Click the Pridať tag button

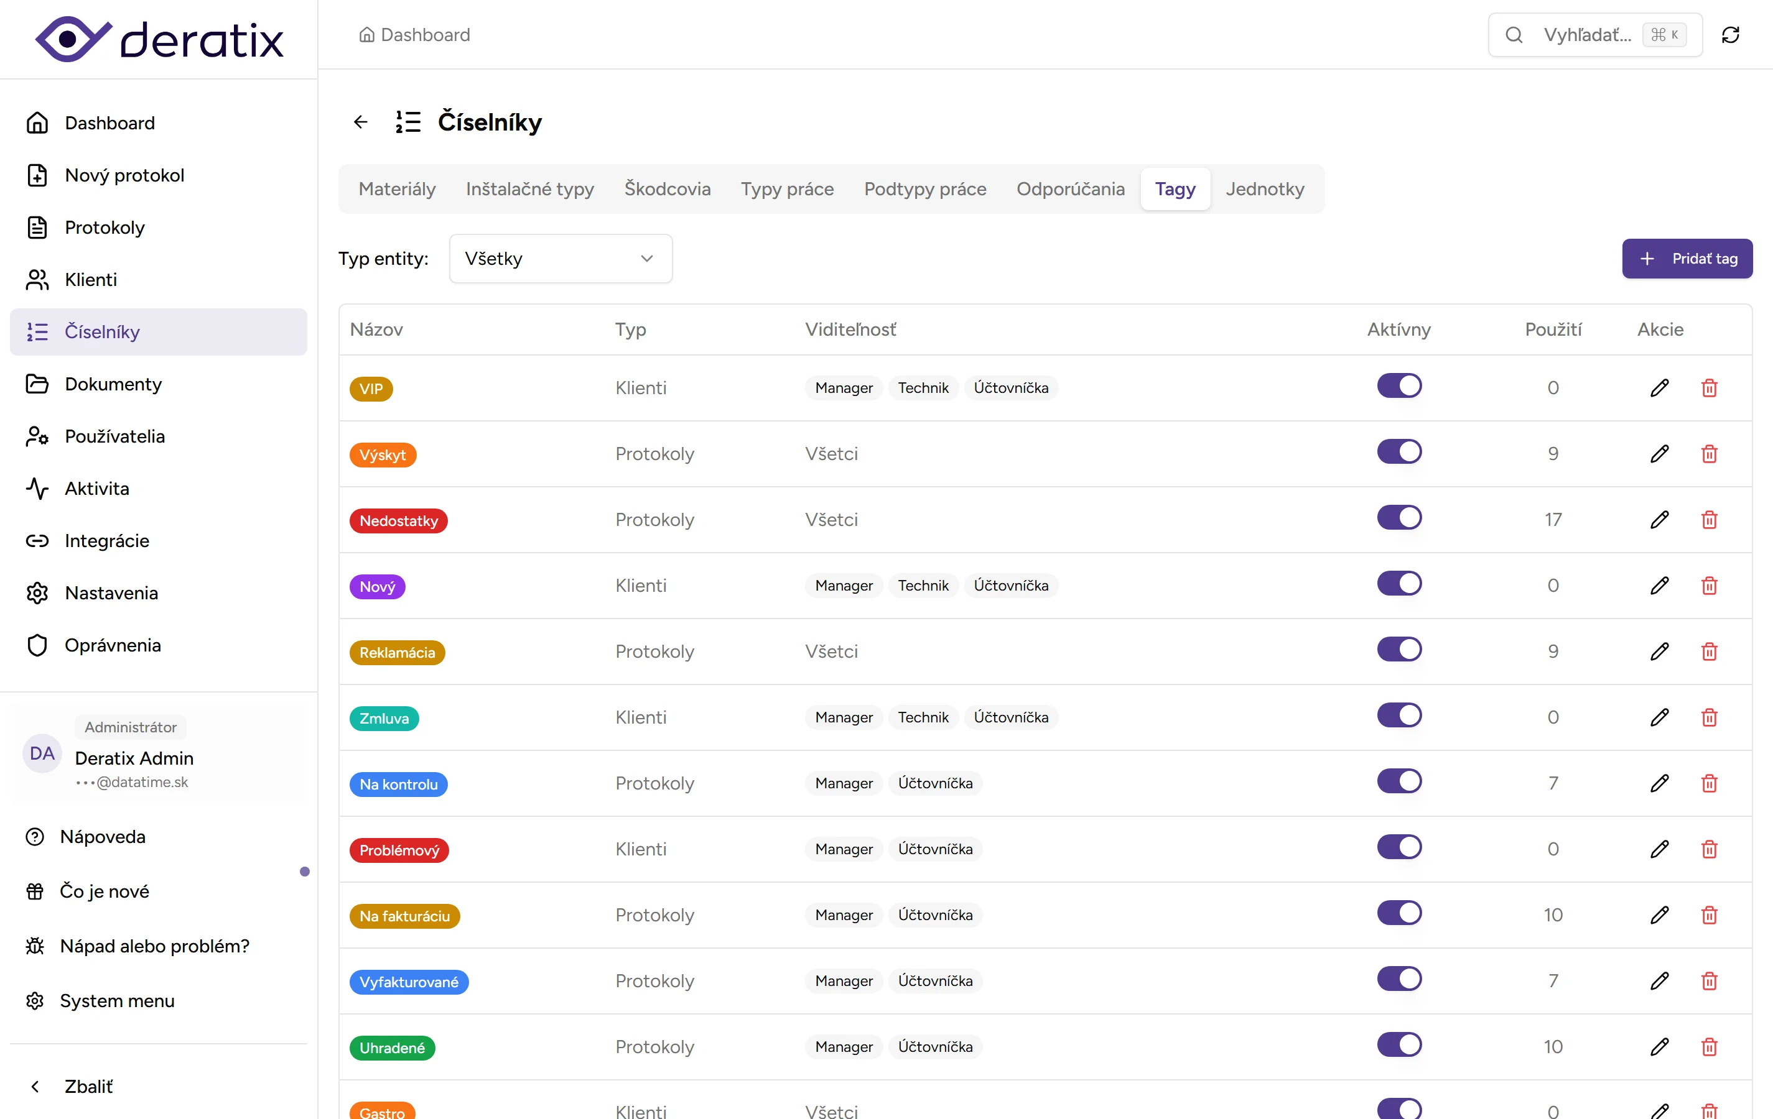(x=1687, y=259)
